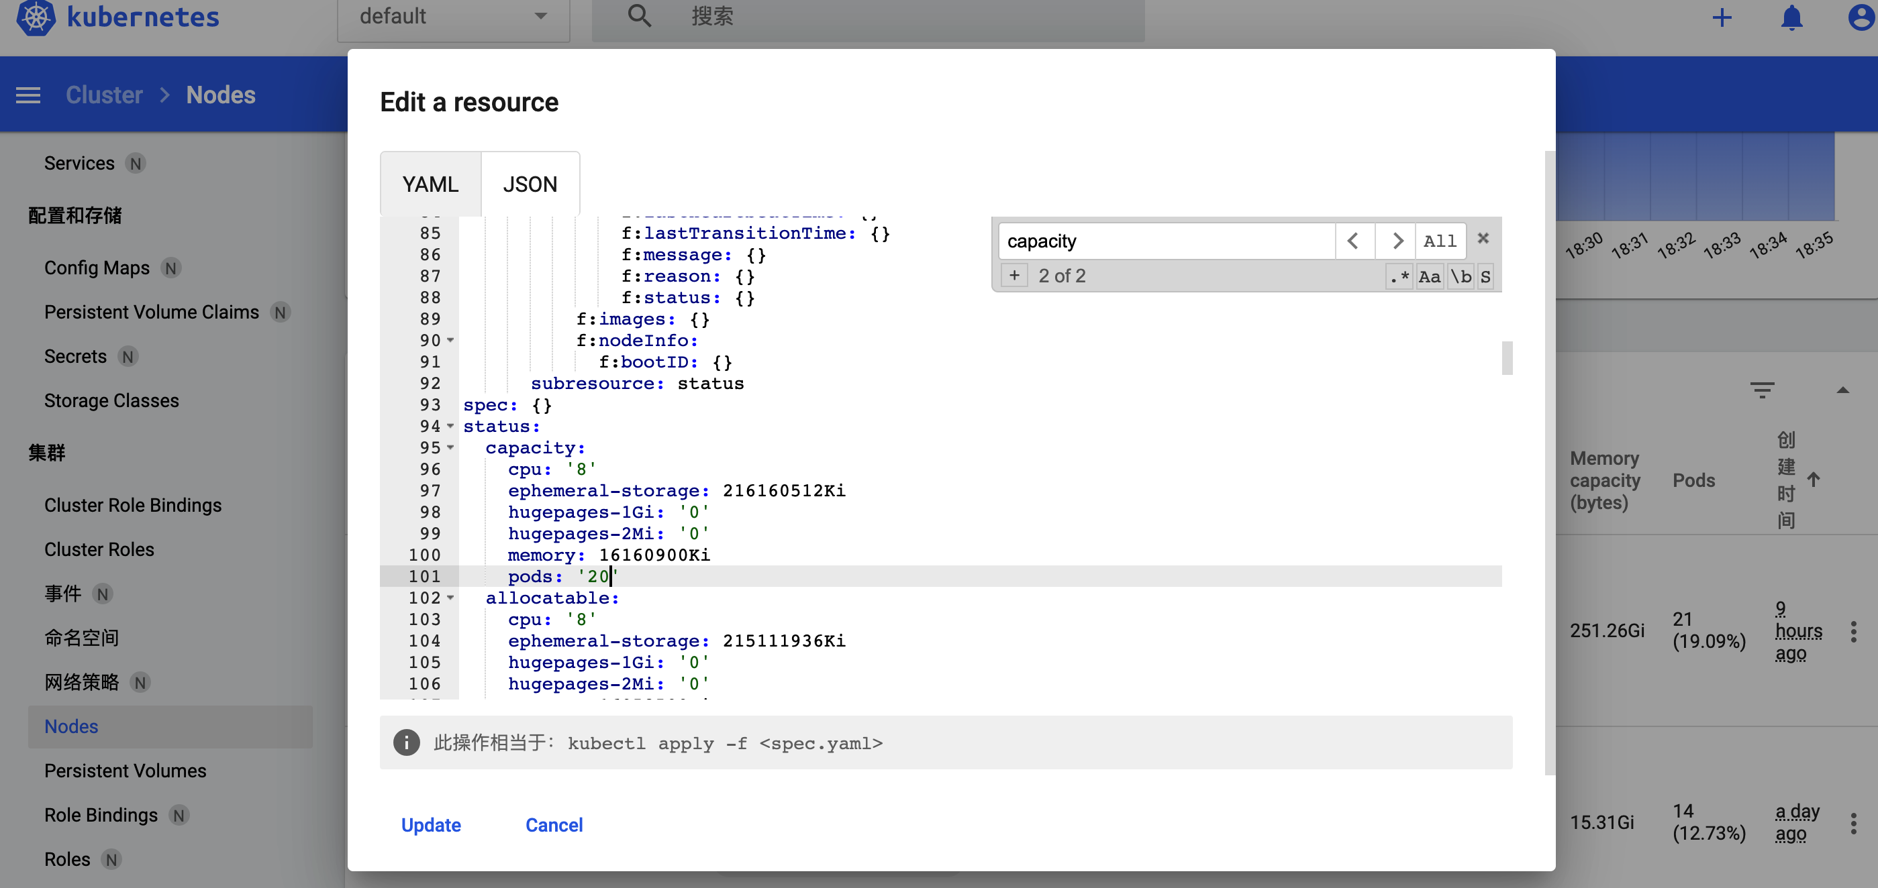Click 'a day ago' timestamp link
The image size is (1878, 888).
click(1797, 822)
